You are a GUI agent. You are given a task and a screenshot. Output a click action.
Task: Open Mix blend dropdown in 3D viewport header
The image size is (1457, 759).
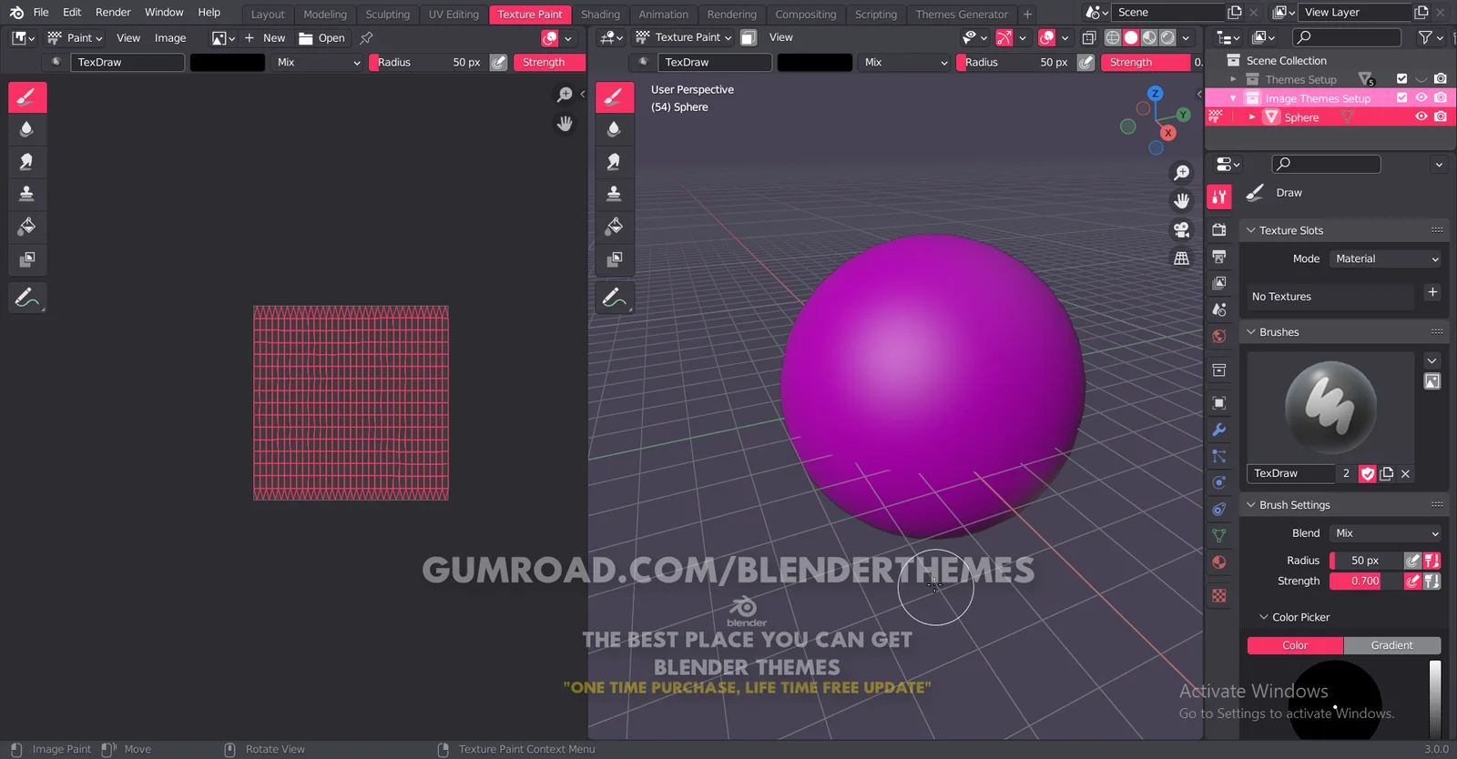906,63
